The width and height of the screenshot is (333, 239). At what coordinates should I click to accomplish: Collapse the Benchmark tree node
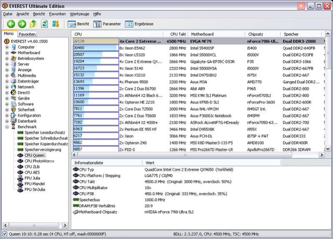coord(7,127)
